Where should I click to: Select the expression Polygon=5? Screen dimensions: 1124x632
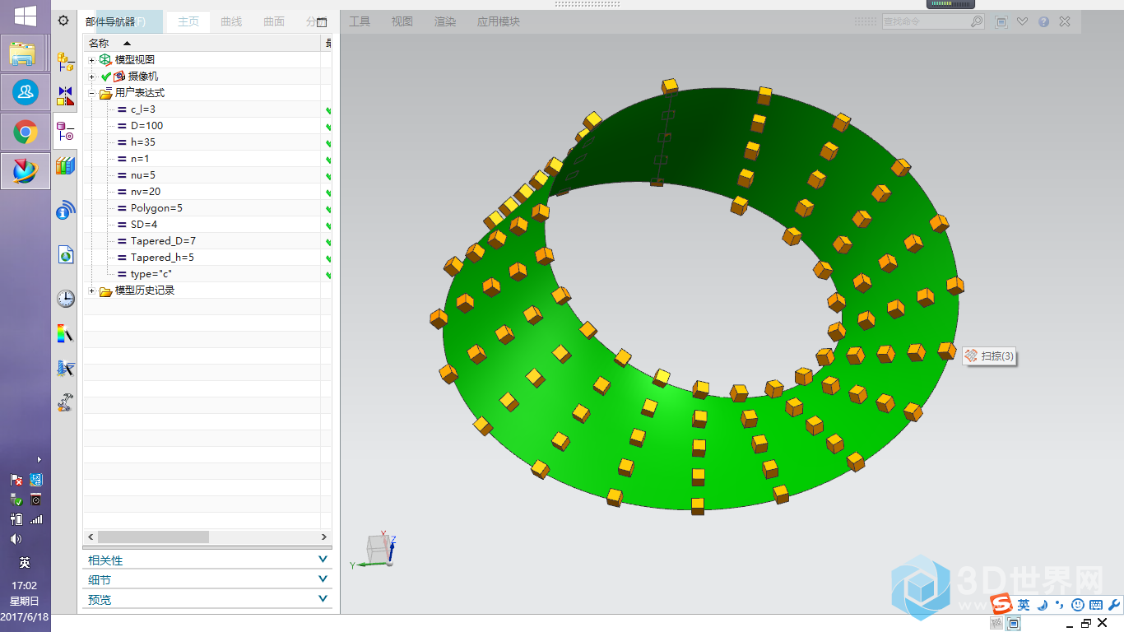point(156,208)
